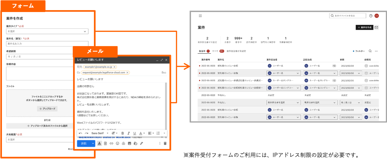Undo last edit in mail compose toolbar
The width and height of the screenshot is (387, 163).
pos(81,133)
